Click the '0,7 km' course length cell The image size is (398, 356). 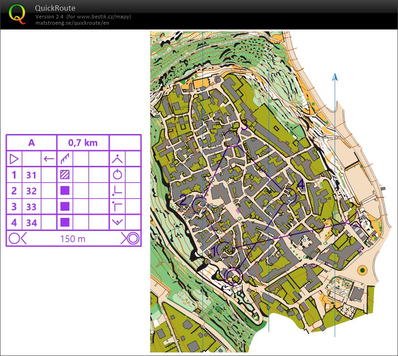point(83,143)
